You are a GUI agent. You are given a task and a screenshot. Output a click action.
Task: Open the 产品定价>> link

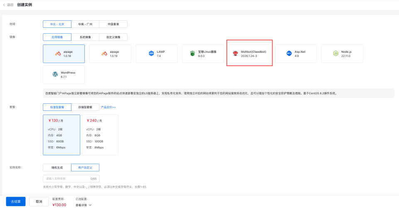[108, 107]
